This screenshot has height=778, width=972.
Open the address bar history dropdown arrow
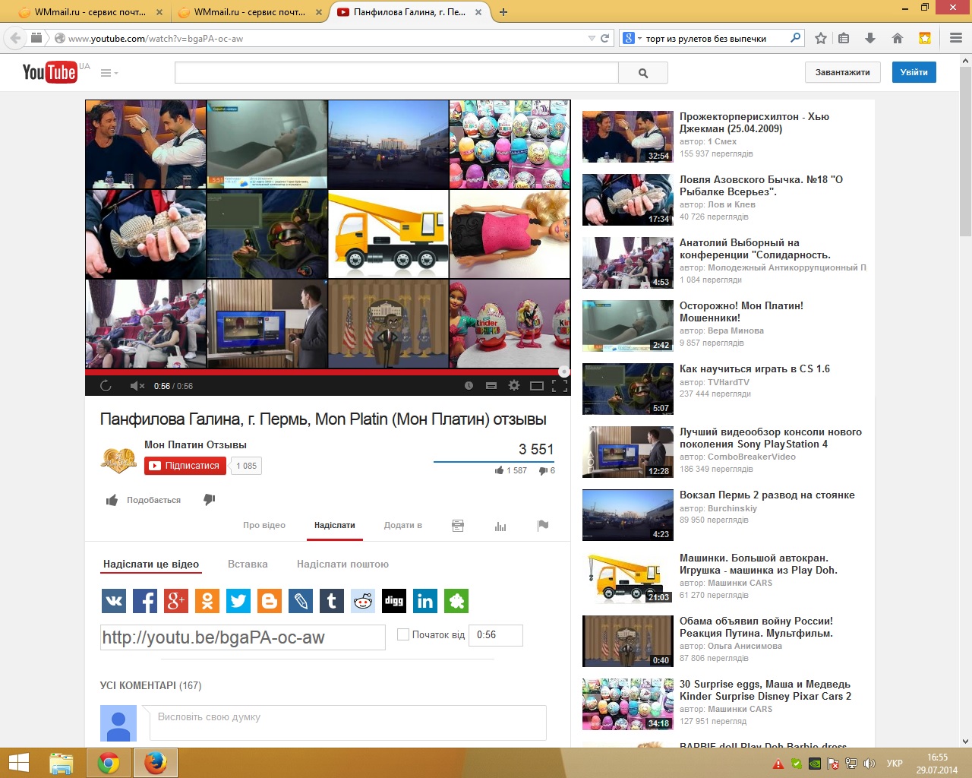pyautogui.click(x=592, y=38)
